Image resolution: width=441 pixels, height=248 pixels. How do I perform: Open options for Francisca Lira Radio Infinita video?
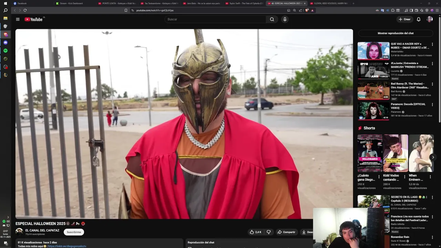point(432,218)
